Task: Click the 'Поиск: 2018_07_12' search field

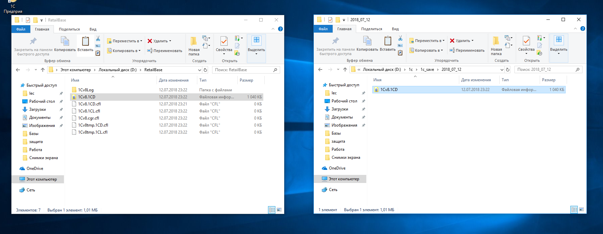Action: tap(545, 69)
